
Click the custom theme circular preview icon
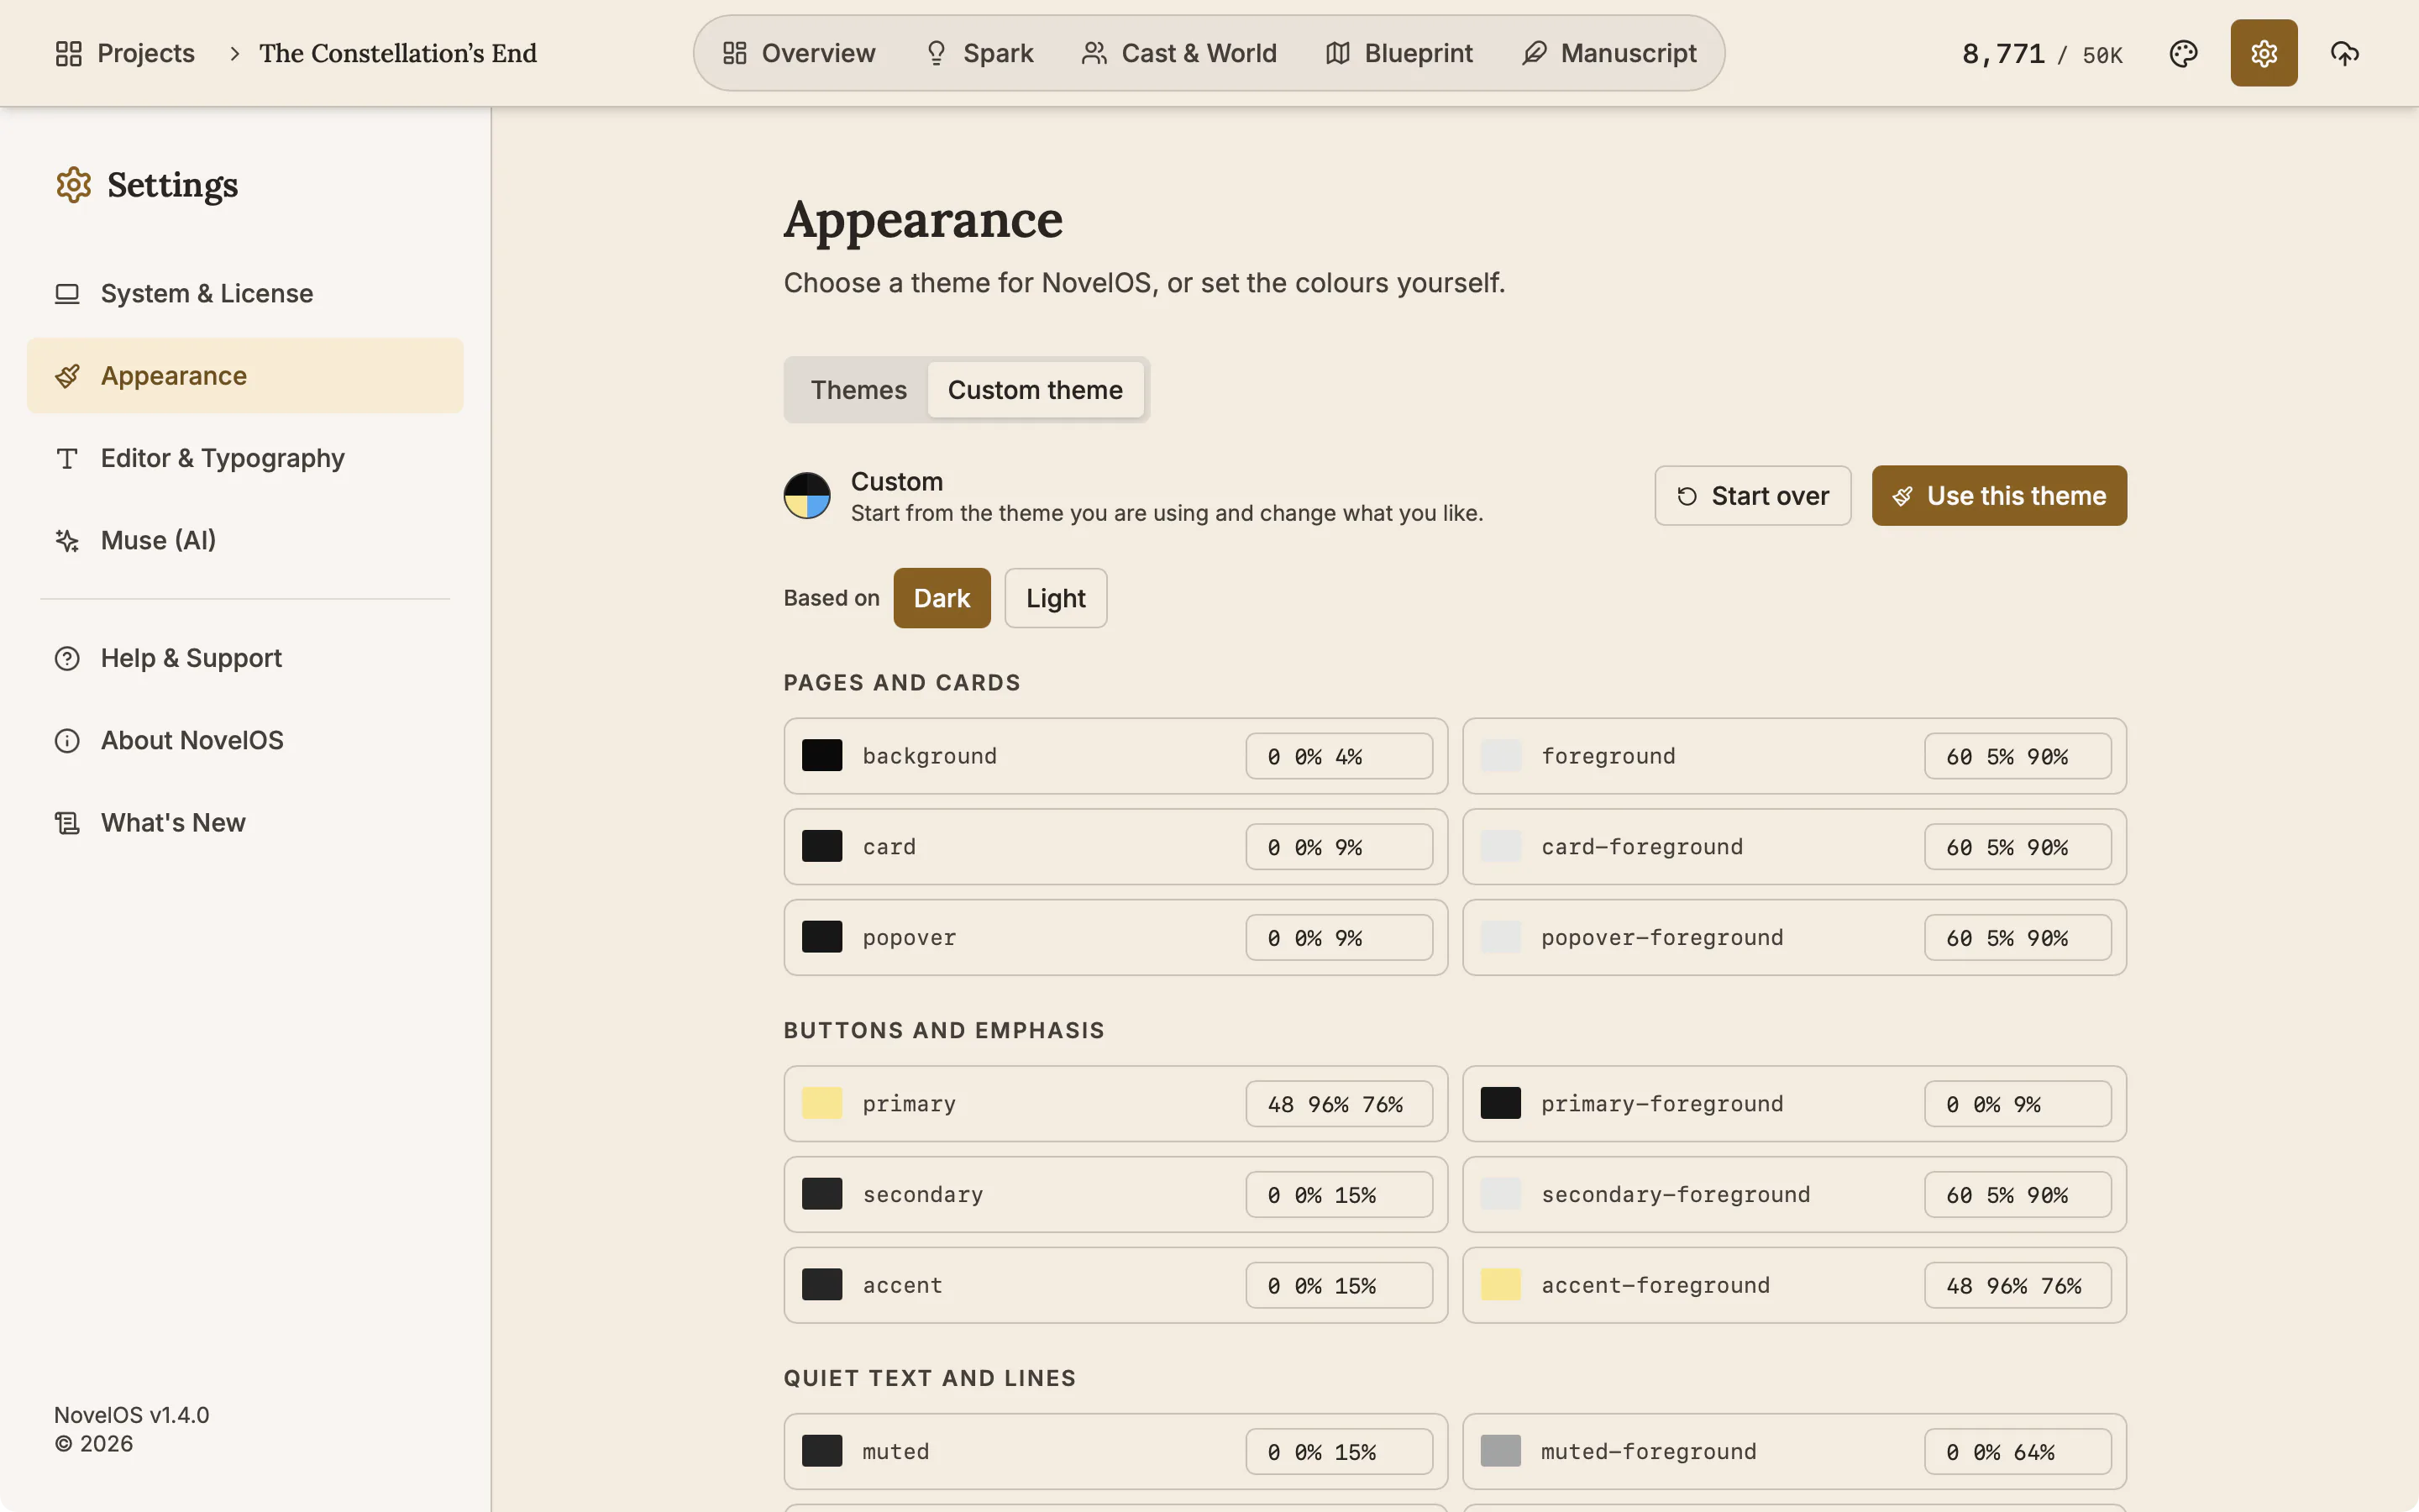(x=806, y=496)
